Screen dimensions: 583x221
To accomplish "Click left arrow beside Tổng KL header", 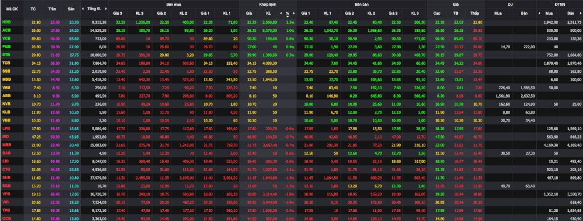I will pyautogui.click(x=84, y=9).
